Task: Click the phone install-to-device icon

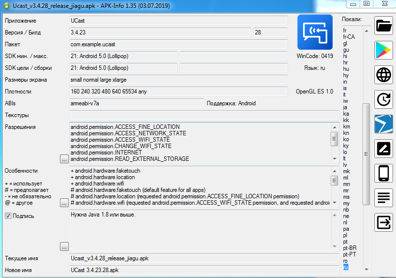Action: pos(384,173)
